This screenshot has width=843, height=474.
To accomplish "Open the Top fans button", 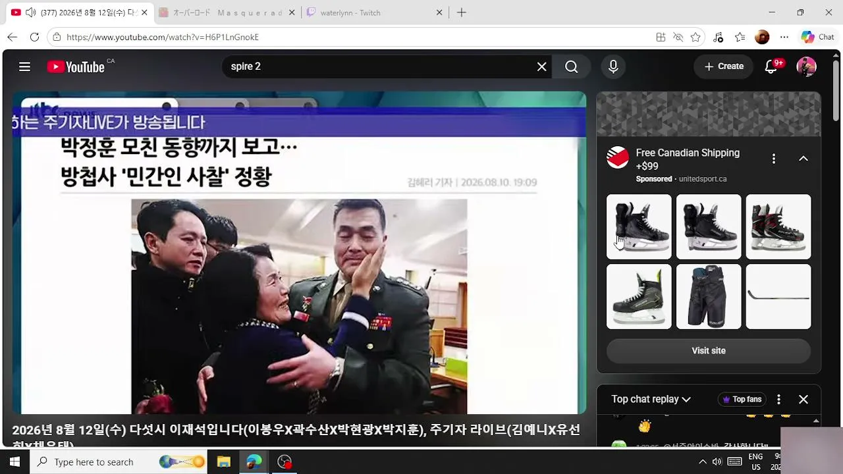I will [x=742, y=400].
